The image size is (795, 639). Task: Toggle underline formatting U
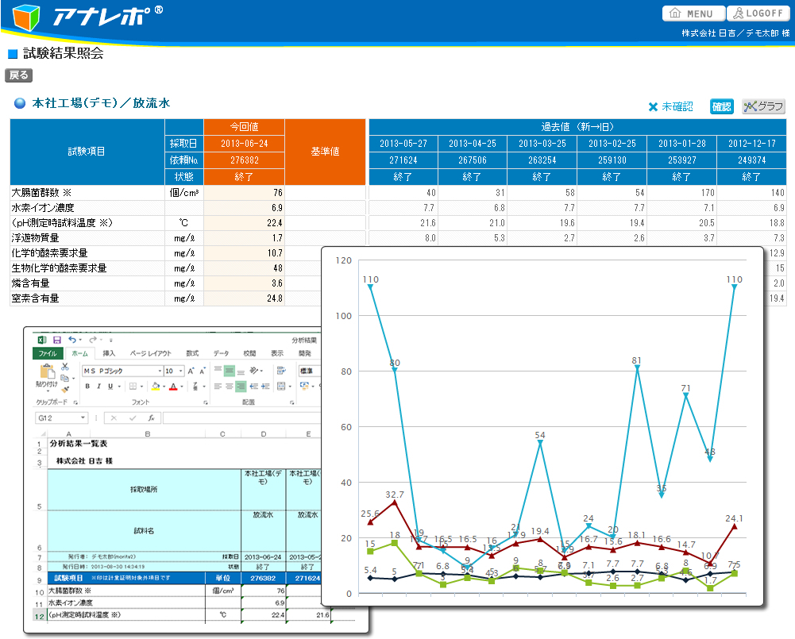click(110, 386)
